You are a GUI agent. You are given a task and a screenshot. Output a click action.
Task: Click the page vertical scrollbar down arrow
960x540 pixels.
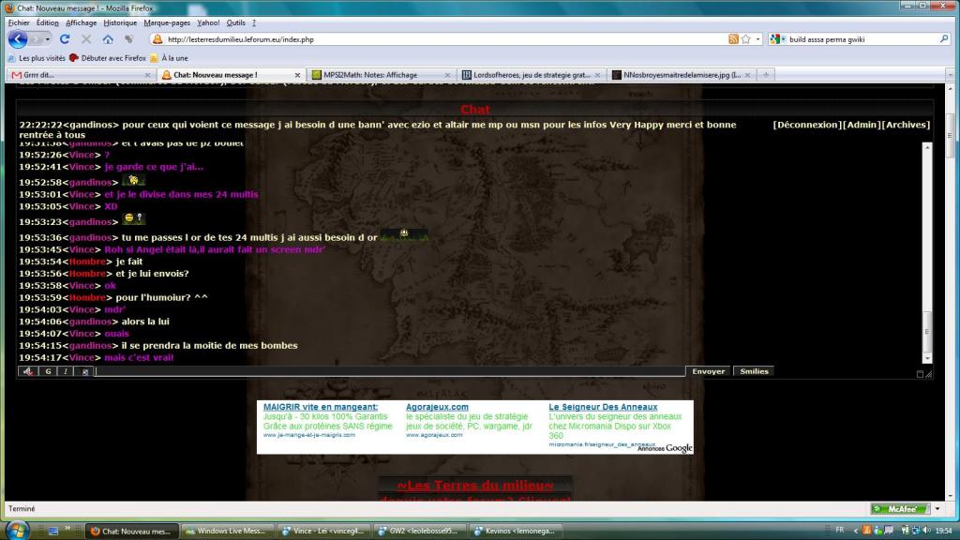coord(951,497)
